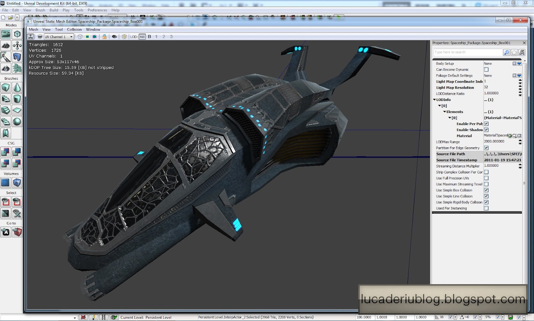The width and height of the screenshot is (534, 321).
Task: Click Invert Selection icon
Action: coord(6,213)
